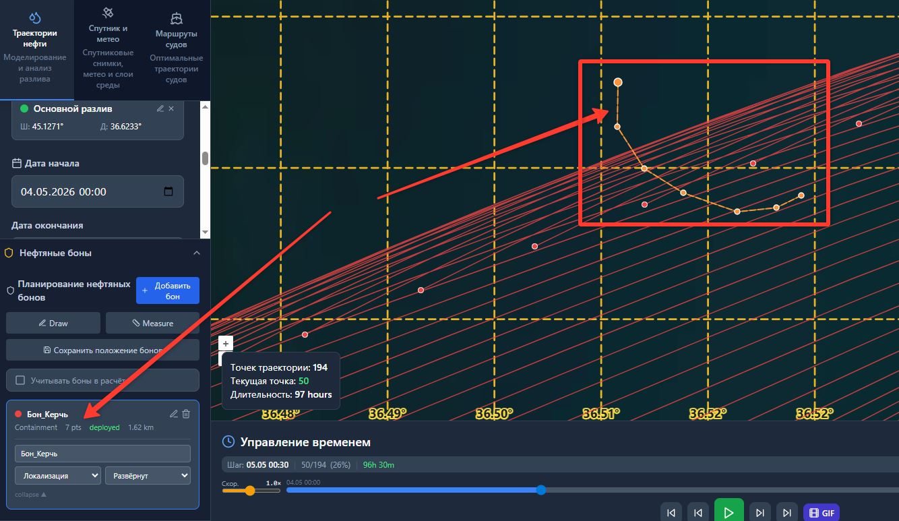The image size is (899, 521).
Task: Switch to the Спутник и метео tab
Action: click(108, 50)
